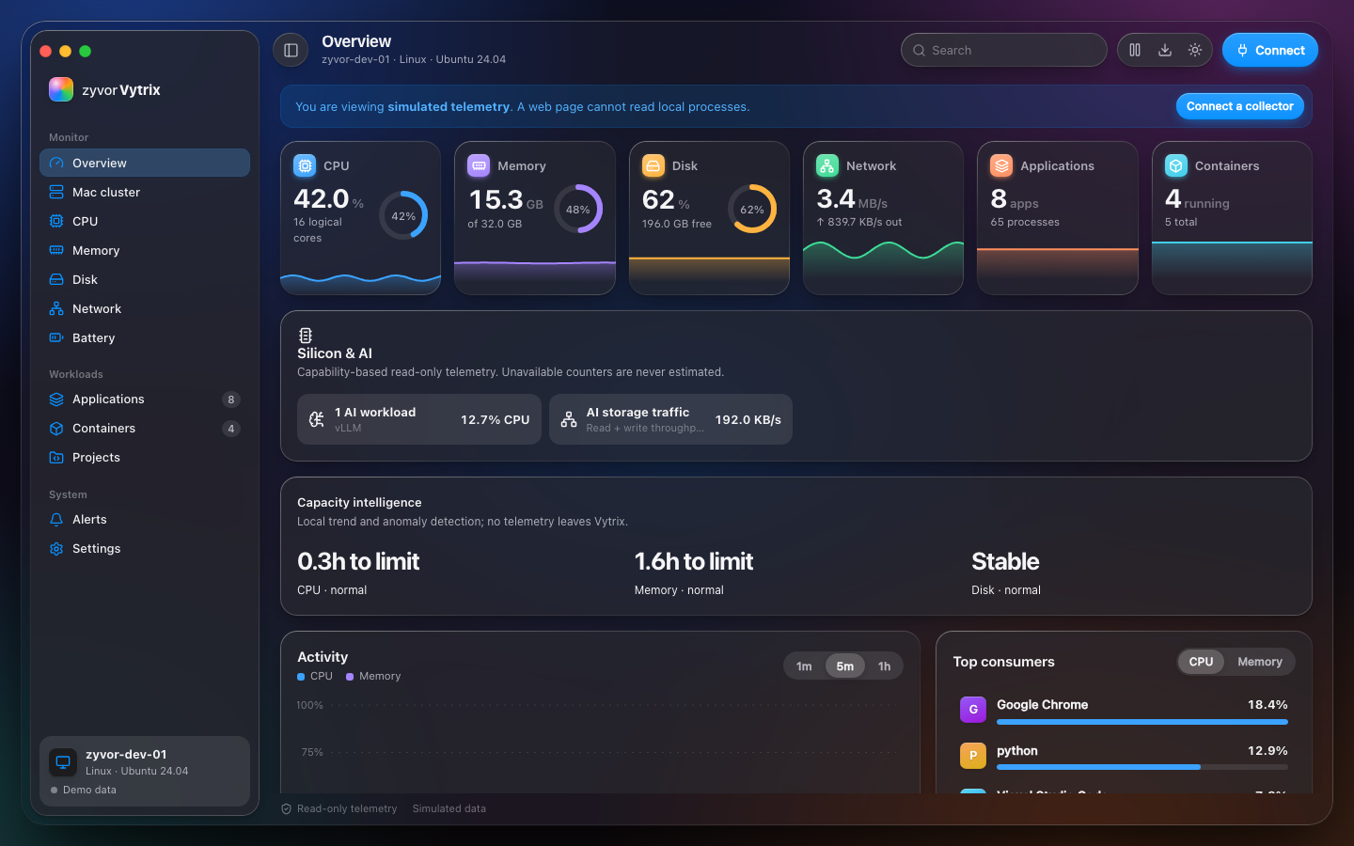Click the zyvor Vytrix colorful logo

tap(61, 89)
